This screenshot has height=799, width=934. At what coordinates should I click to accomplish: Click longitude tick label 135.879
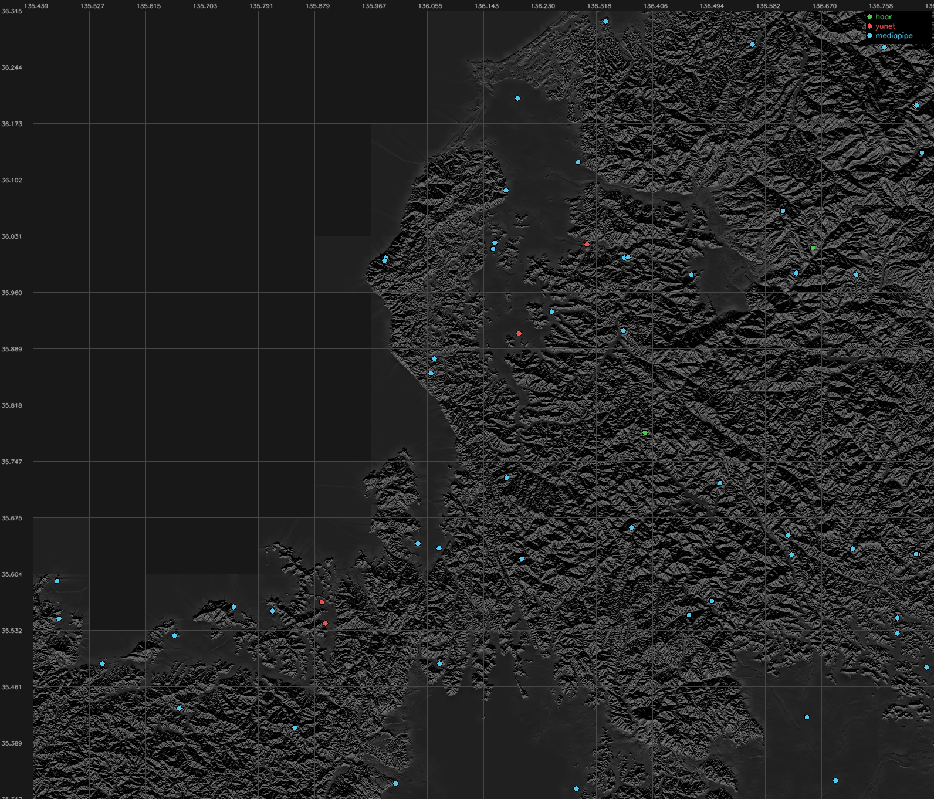click(x=318, y=6)
